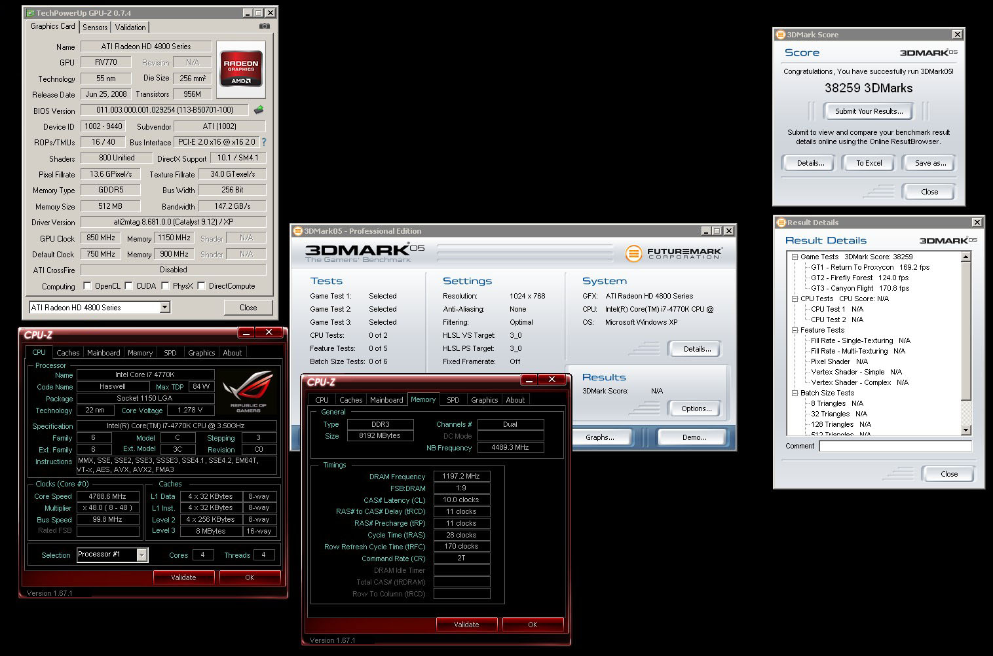Open the ATI Radeon HD 4800 Series dropdown
The height and width of the screenshot is (656, 993).
[164, 308]
